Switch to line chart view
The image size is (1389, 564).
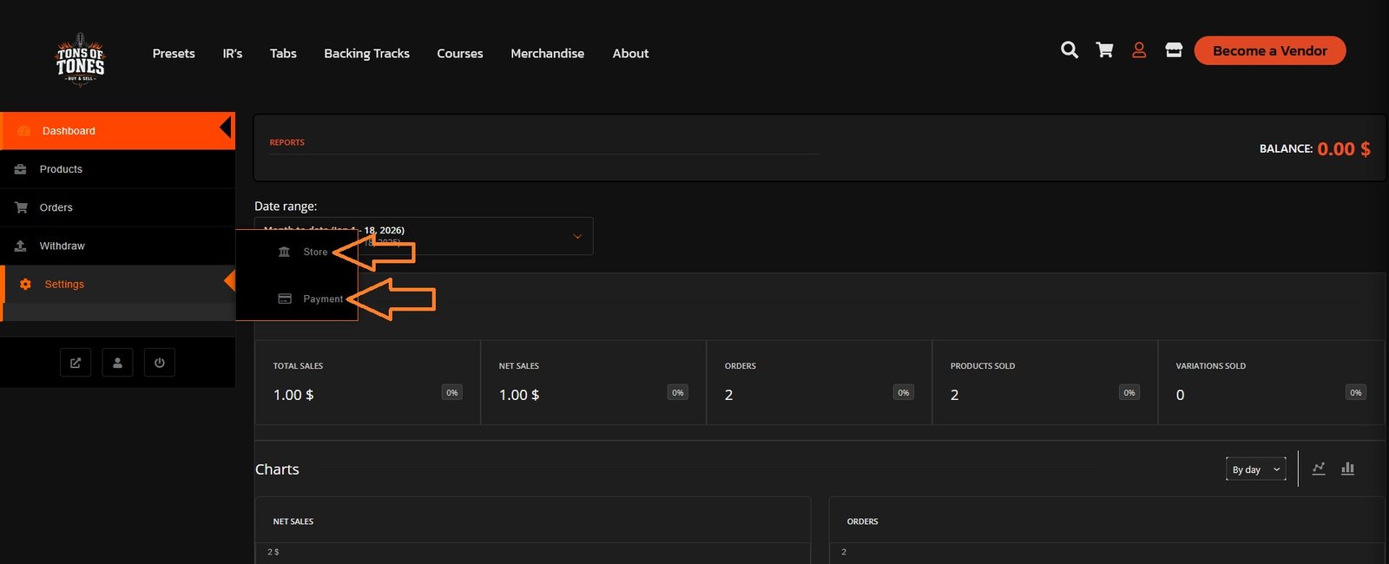click(x=1319, y=469)
